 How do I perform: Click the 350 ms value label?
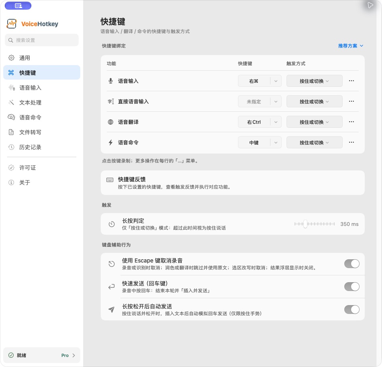349,224
